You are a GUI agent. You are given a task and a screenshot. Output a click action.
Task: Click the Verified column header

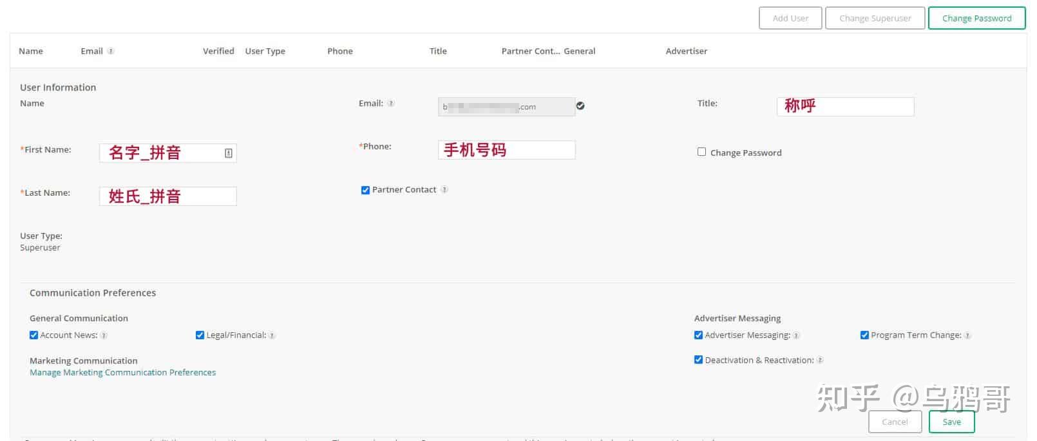218,51
